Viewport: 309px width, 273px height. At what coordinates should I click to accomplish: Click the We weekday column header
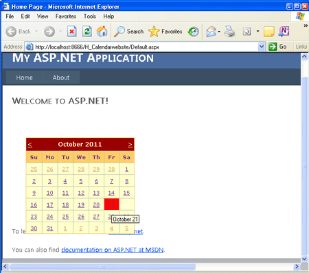pos(81,157)
